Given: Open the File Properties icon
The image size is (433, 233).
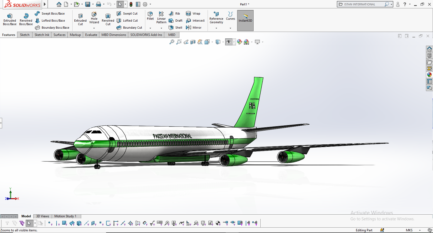Looking at the screenshot, I should (138, 4).
